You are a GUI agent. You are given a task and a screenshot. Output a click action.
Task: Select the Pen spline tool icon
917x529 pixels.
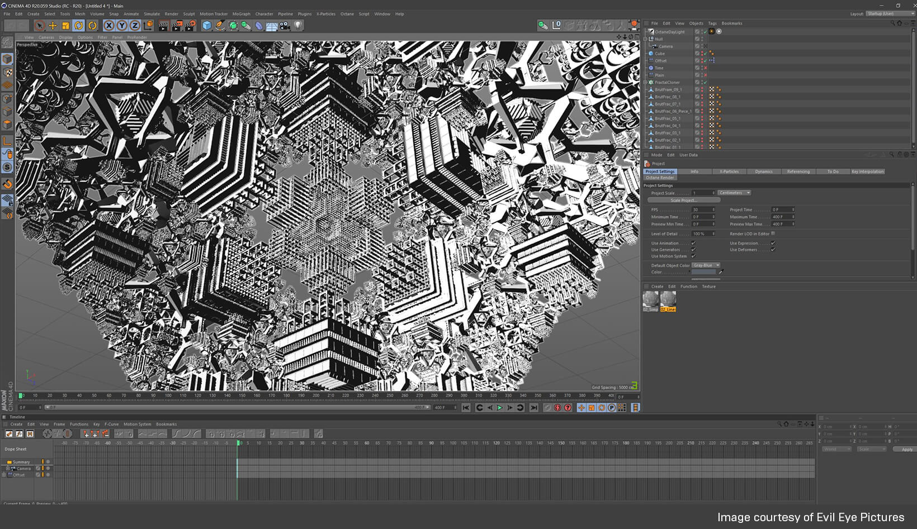point(220,26)
